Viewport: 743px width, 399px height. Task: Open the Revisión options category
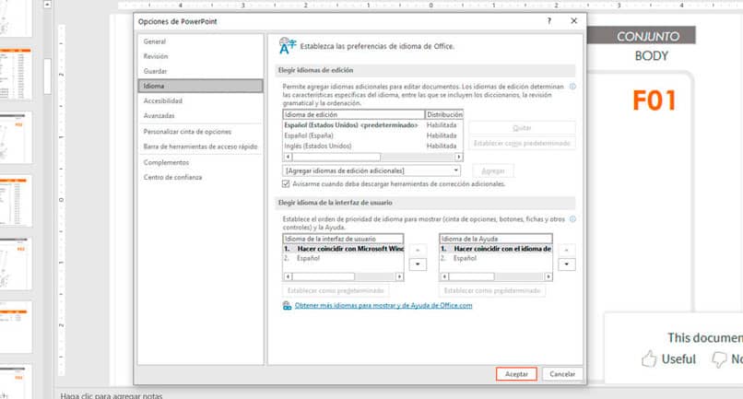coord(156,56)
